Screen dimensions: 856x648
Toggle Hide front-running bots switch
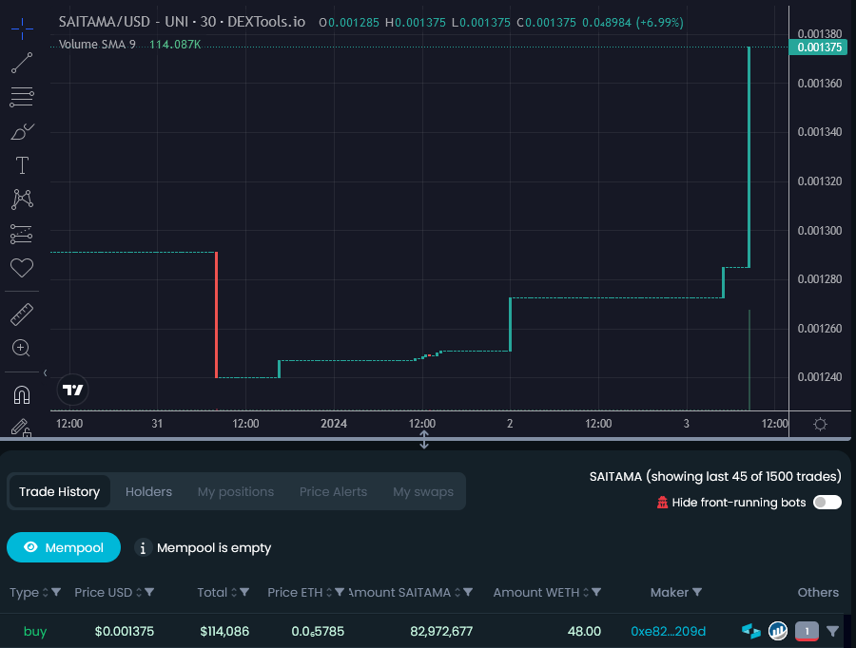click(827, 503)
